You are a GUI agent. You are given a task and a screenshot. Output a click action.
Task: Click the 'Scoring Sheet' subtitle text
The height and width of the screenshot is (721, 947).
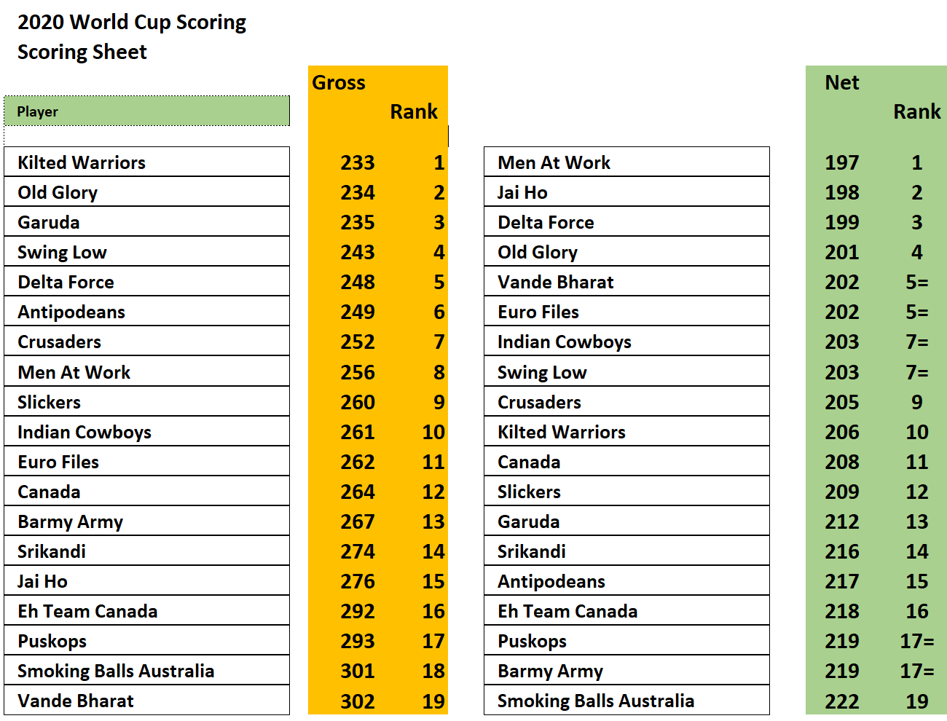(x=82, y=52)
